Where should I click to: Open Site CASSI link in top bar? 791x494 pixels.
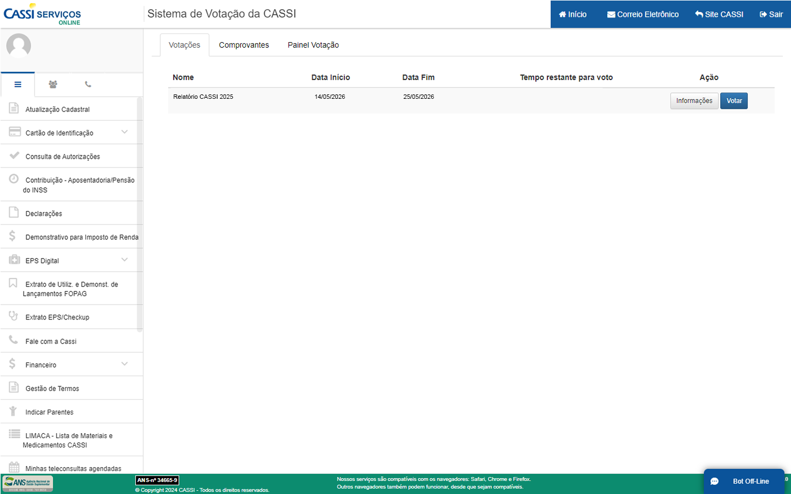[719, 14]
